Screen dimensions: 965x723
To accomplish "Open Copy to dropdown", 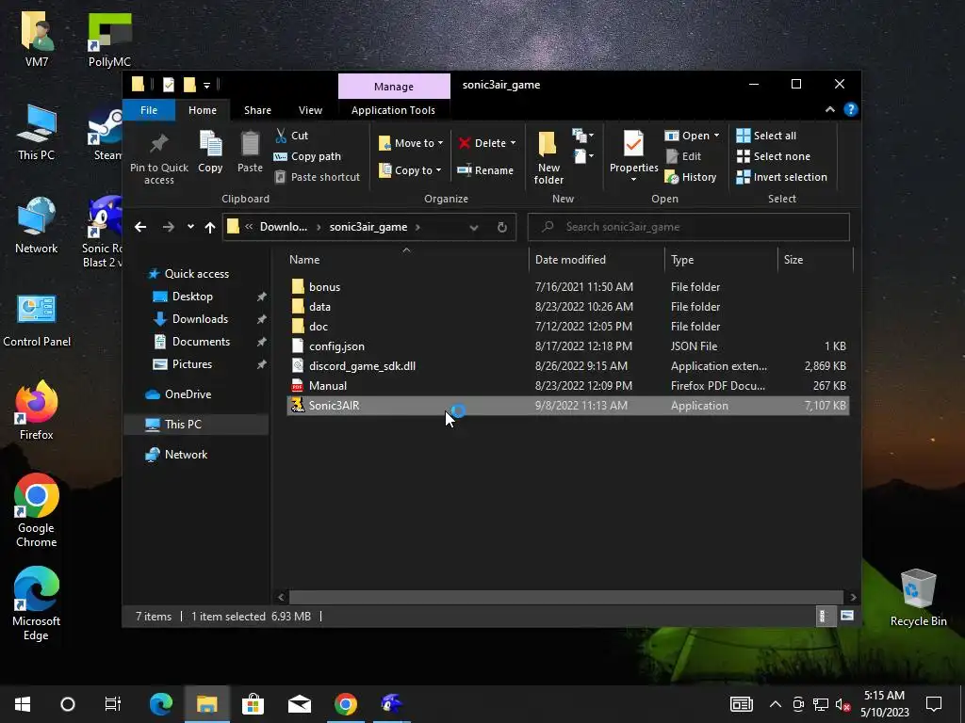I will [x=410, y=170].
